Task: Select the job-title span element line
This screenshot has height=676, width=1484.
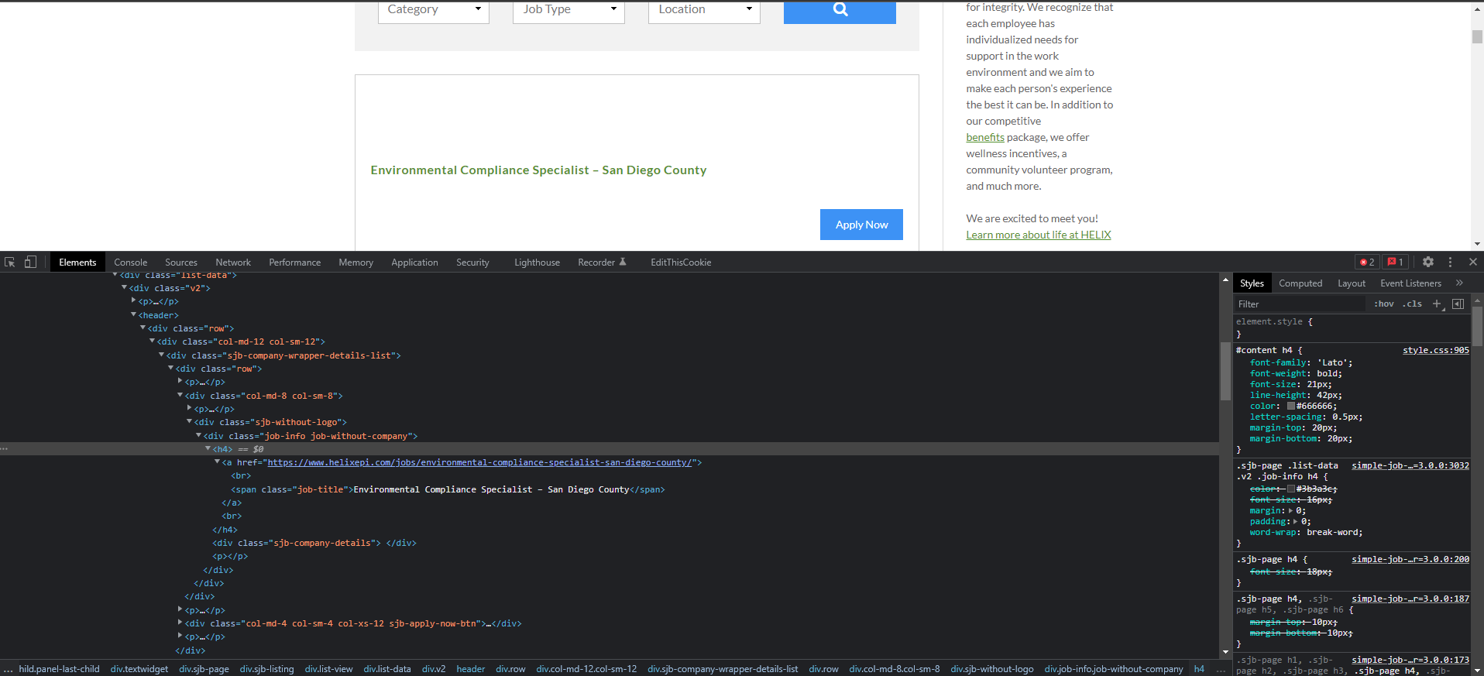Action: coord(448,489)
